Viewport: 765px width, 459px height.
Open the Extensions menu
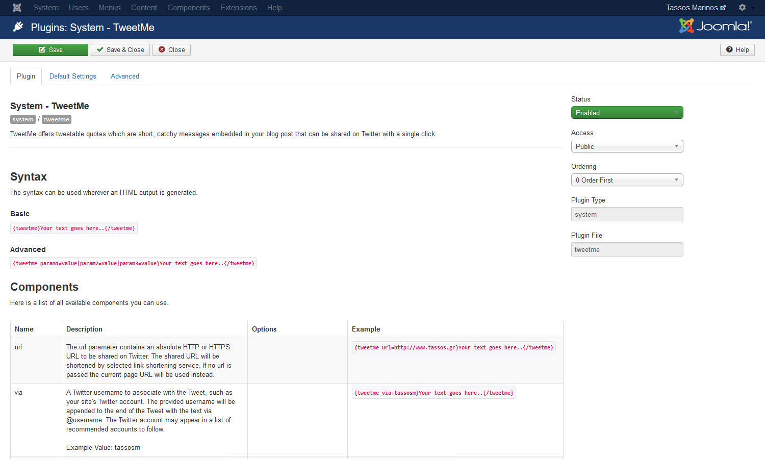point(239,8)
